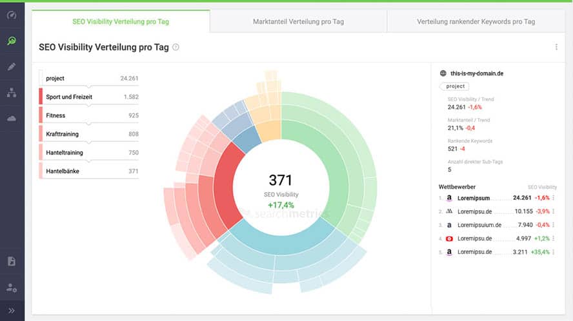Screen dimensions: 573x321
Task: Click the globe icon next to this-is-my-domain.de
Action: tap(443, 73)
